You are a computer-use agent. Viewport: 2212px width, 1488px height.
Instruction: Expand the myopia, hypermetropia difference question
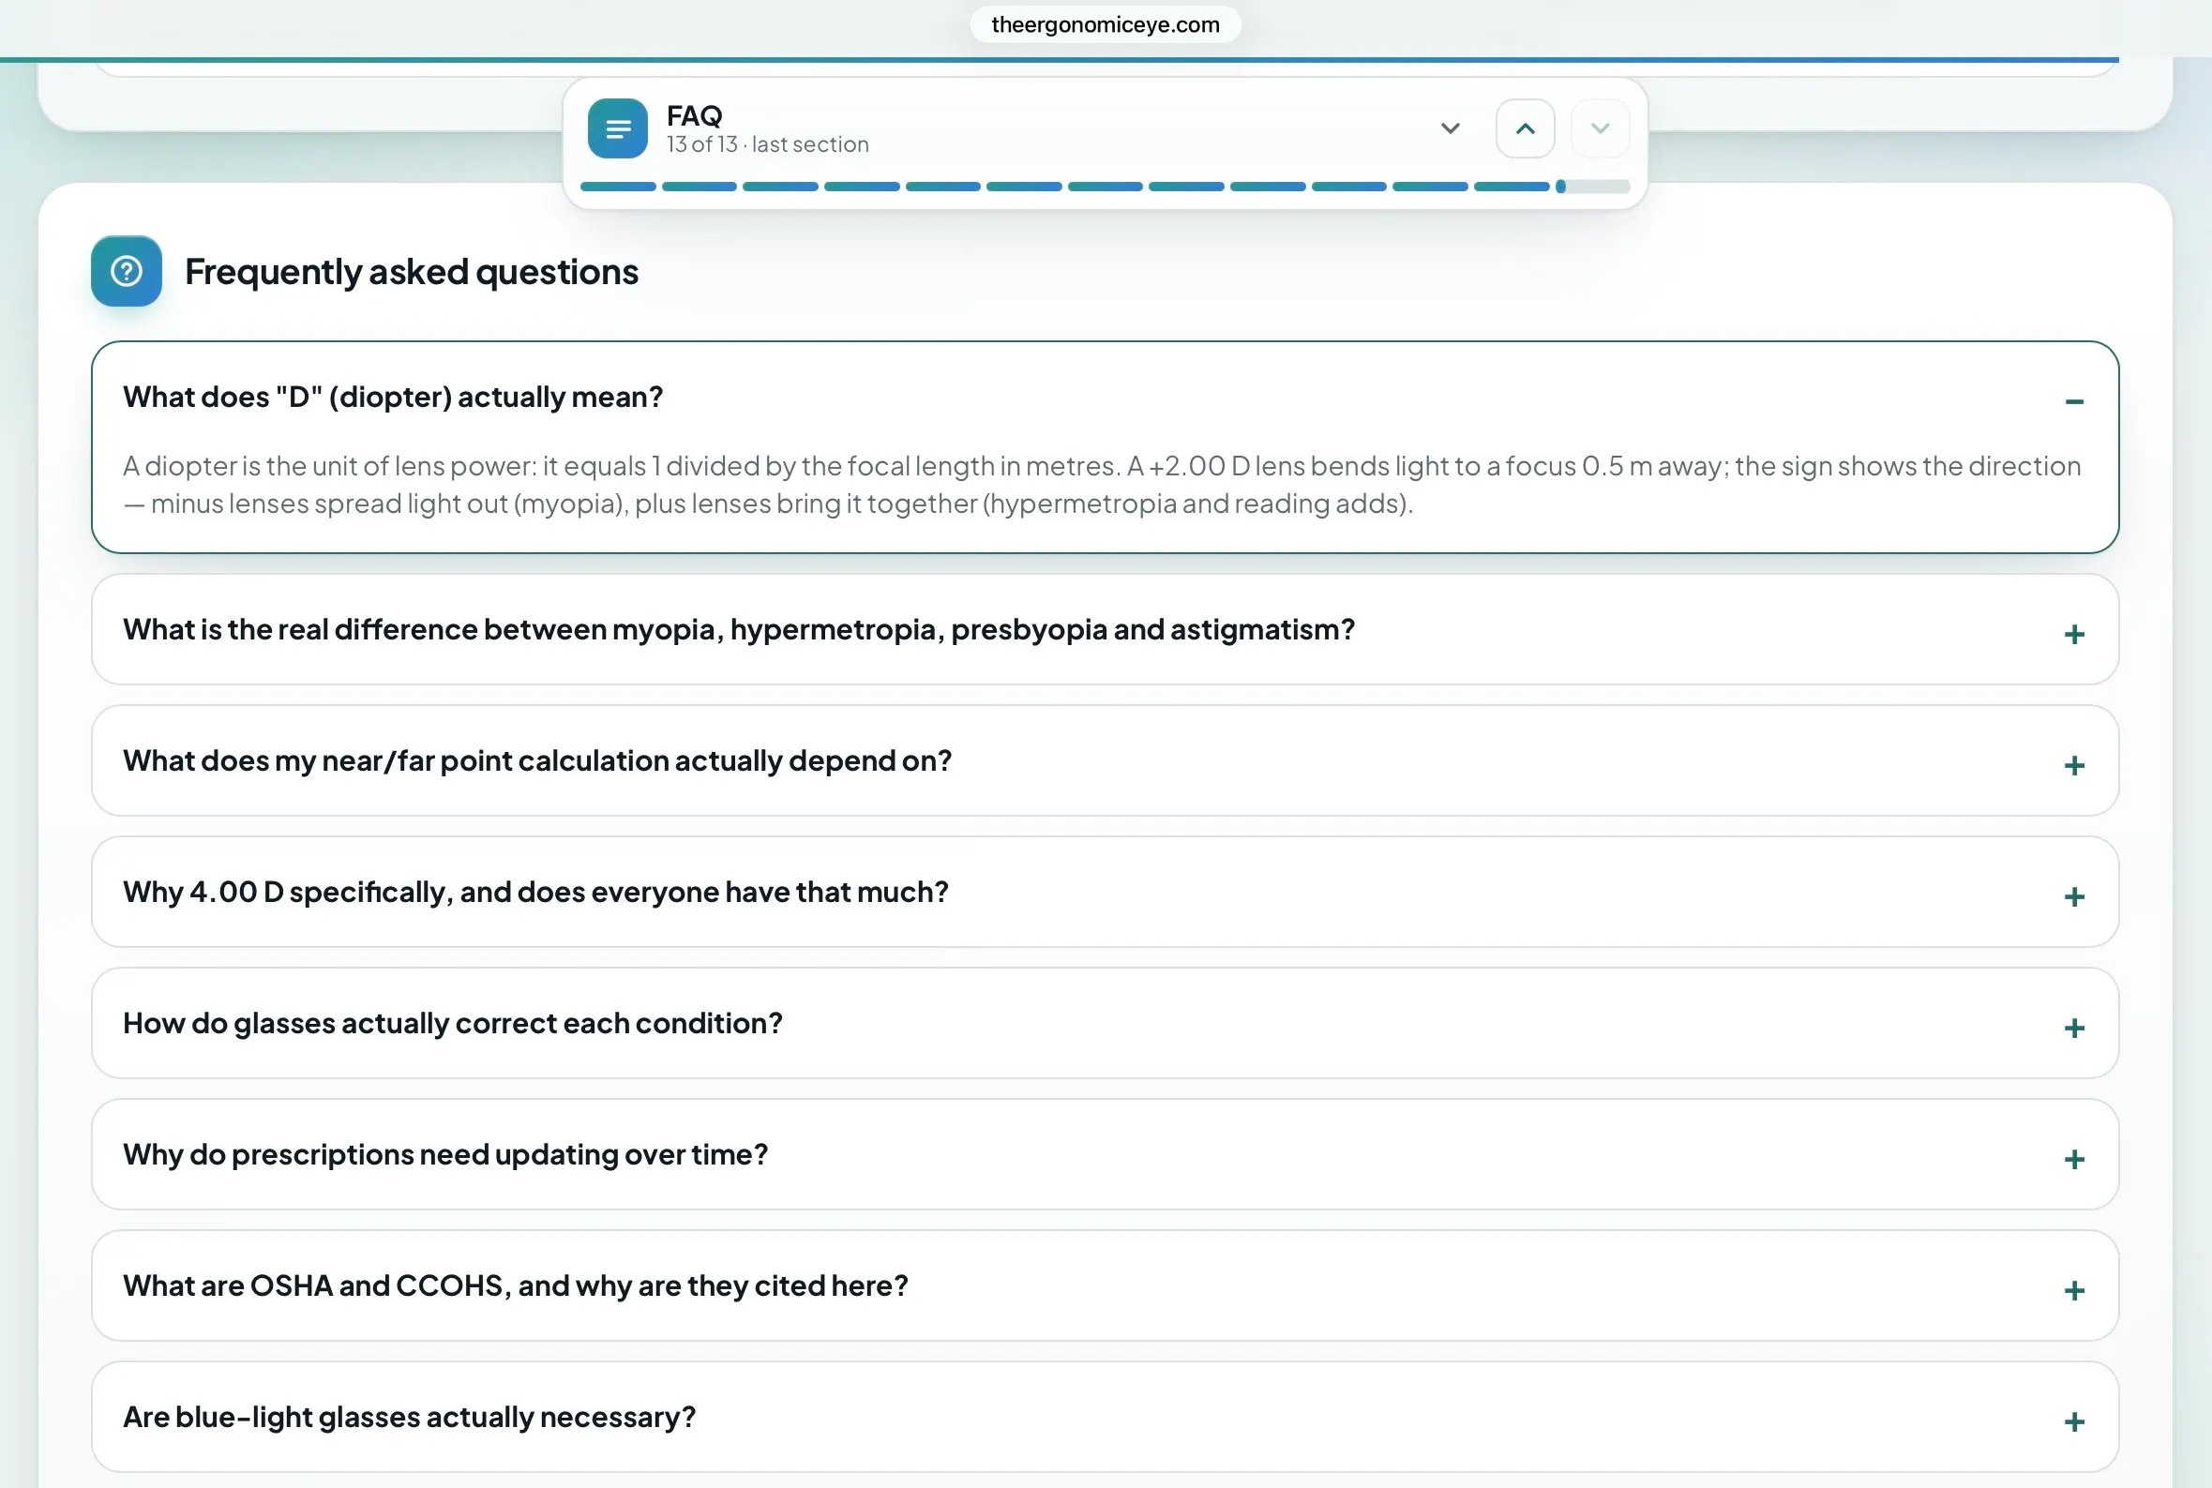point(1105,629)
